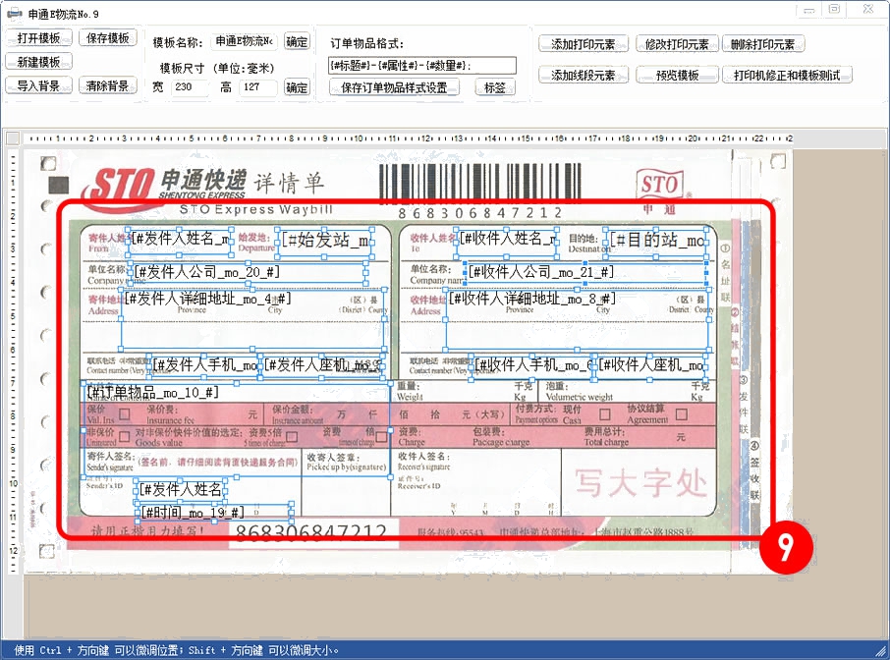
Task: Create a new template via 新建模板
Action: [x=39, y=62]
